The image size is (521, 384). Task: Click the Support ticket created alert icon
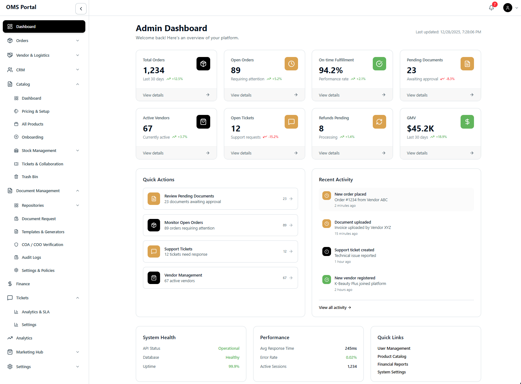click(x=327, y=251)
